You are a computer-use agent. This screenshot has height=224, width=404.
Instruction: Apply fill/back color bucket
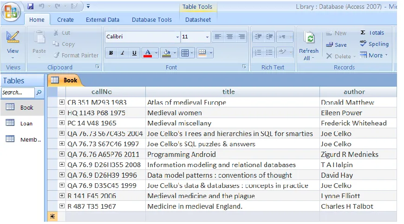pos(166,53)
